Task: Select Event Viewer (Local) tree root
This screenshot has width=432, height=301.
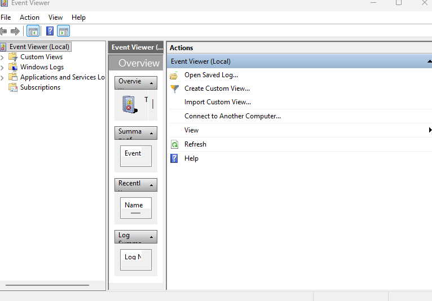Action: click(x=39, y=47)
